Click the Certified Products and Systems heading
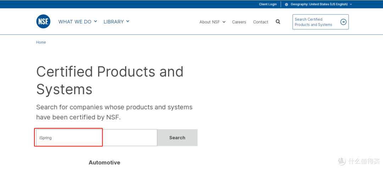The width and height of the screenshot is (383, 169). pyautogui.click(x=110, y=80)
